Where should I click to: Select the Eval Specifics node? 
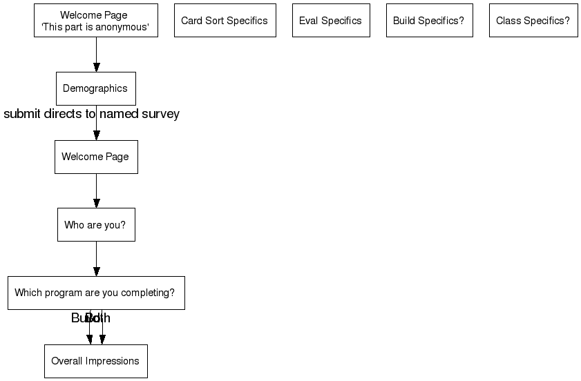330,21
